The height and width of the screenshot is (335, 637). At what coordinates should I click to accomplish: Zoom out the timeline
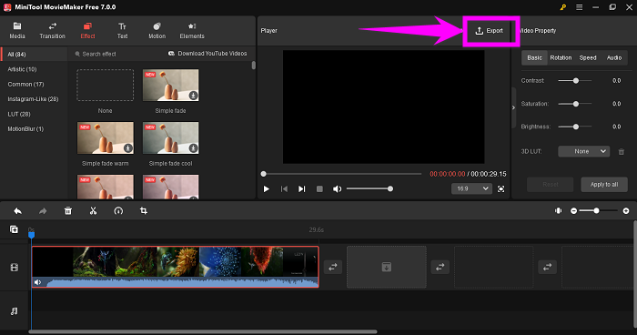(x=573, y=210)
